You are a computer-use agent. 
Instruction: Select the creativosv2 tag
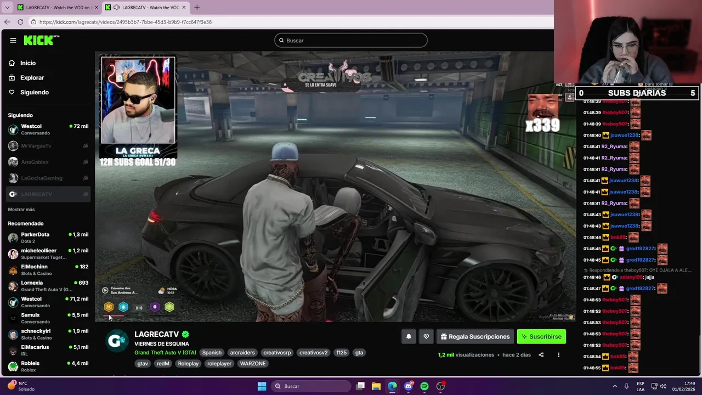pos(313,353)
